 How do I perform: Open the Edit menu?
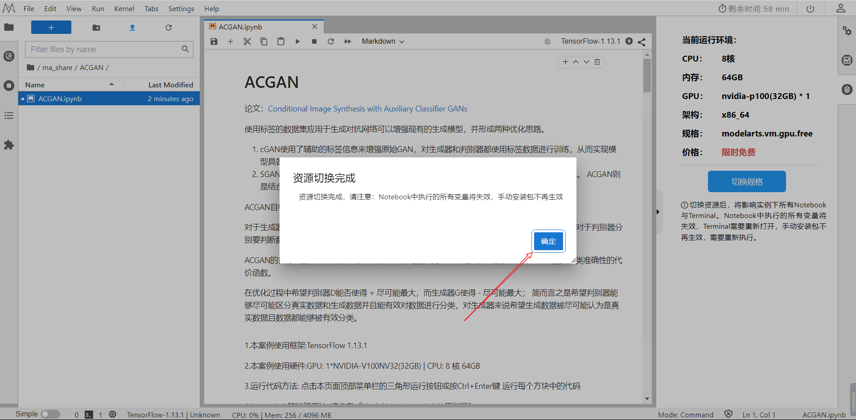tap(50, 8)
